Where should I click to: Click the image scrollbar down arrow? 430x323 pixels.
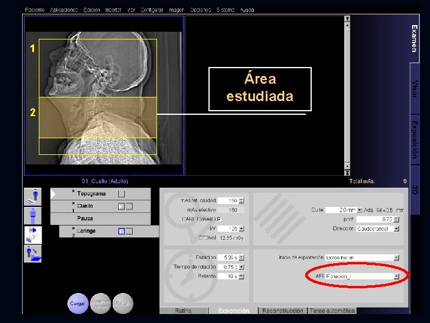[x=347, y=166]
